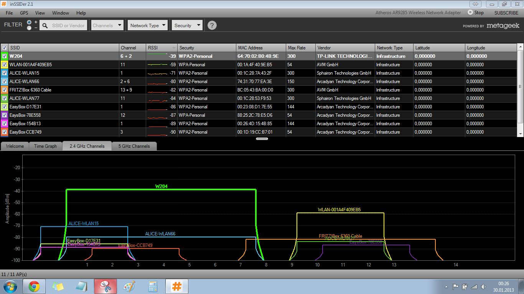Sort by the Max Rate column header
524x294 pixels.
pyautogui.click(x=301, y=48)
